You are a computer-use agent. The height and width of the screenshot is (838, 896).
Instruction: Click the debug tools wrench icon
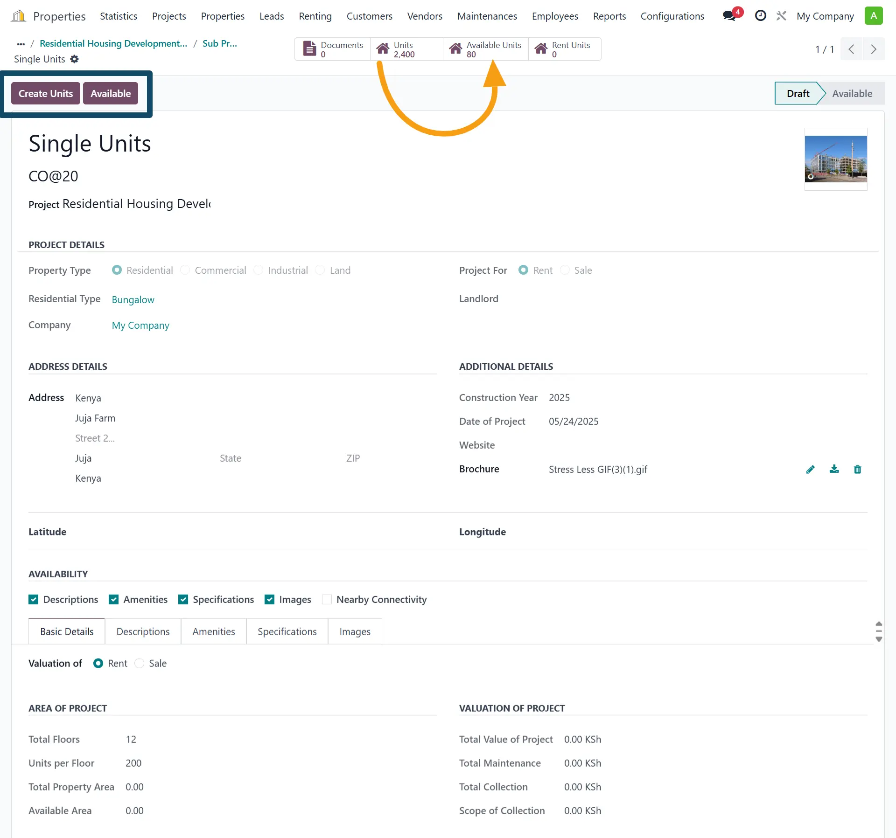click(x=781, y=16)
